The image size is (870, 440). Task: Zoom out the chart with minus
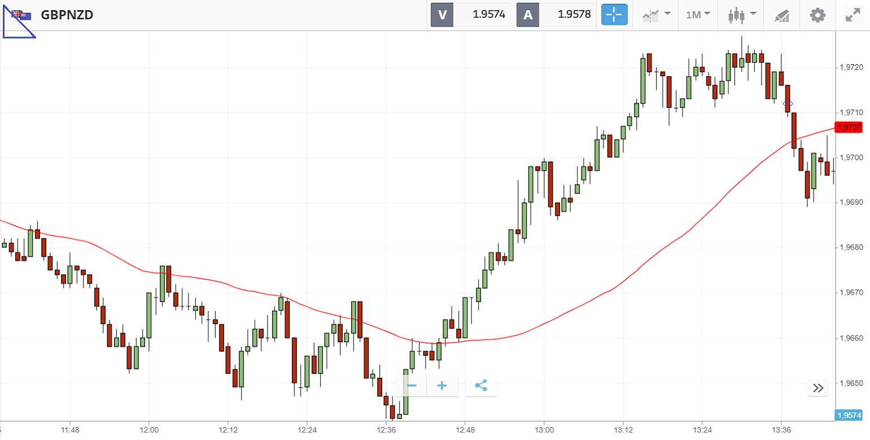[412, 386]
